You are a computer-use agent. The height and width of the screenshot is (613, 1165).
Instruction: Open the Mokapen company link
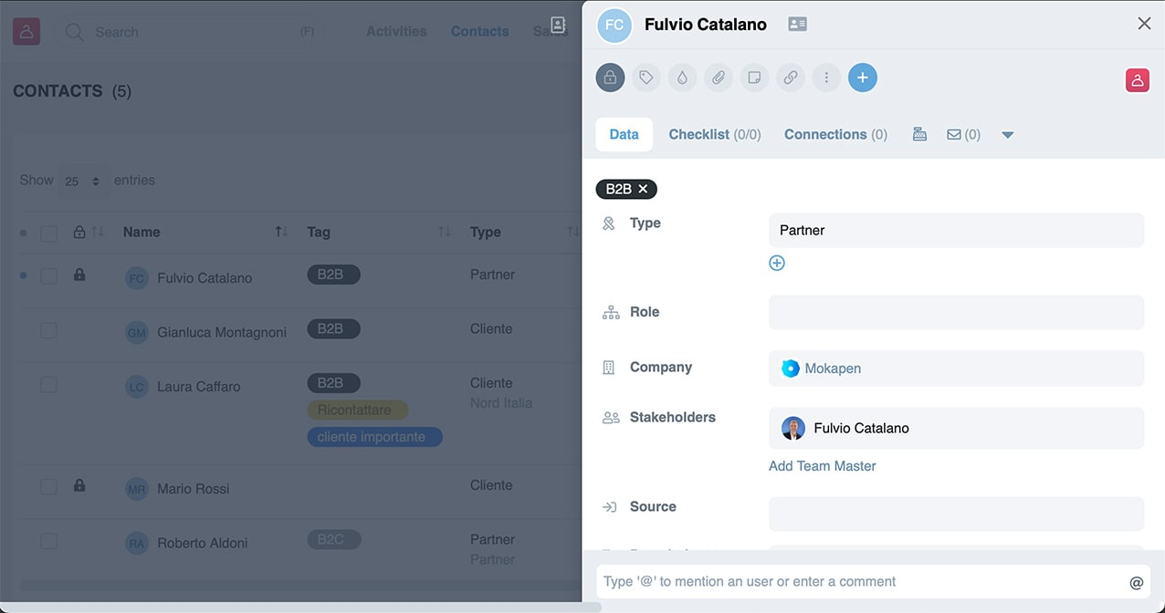point(832,369)
